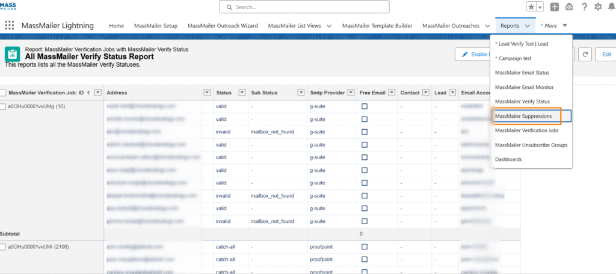Select MassMailer Suppressions from Reports menu
This screenshot has height=274, width=616.
523,116
